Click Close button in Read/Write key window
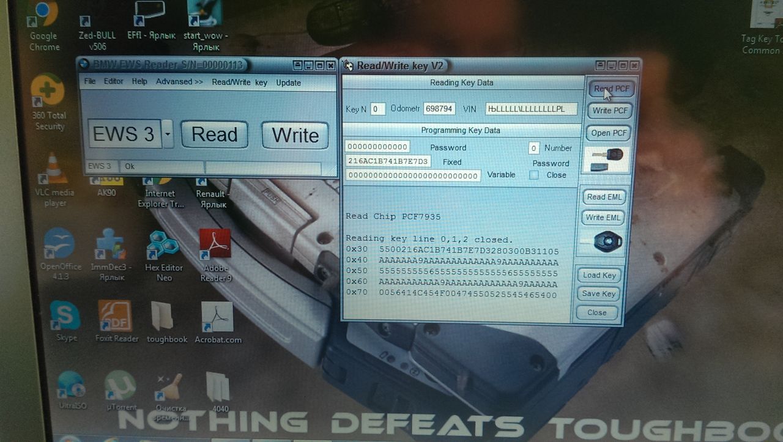This screenshot has width=783, height=442. [x=596, y=312]
